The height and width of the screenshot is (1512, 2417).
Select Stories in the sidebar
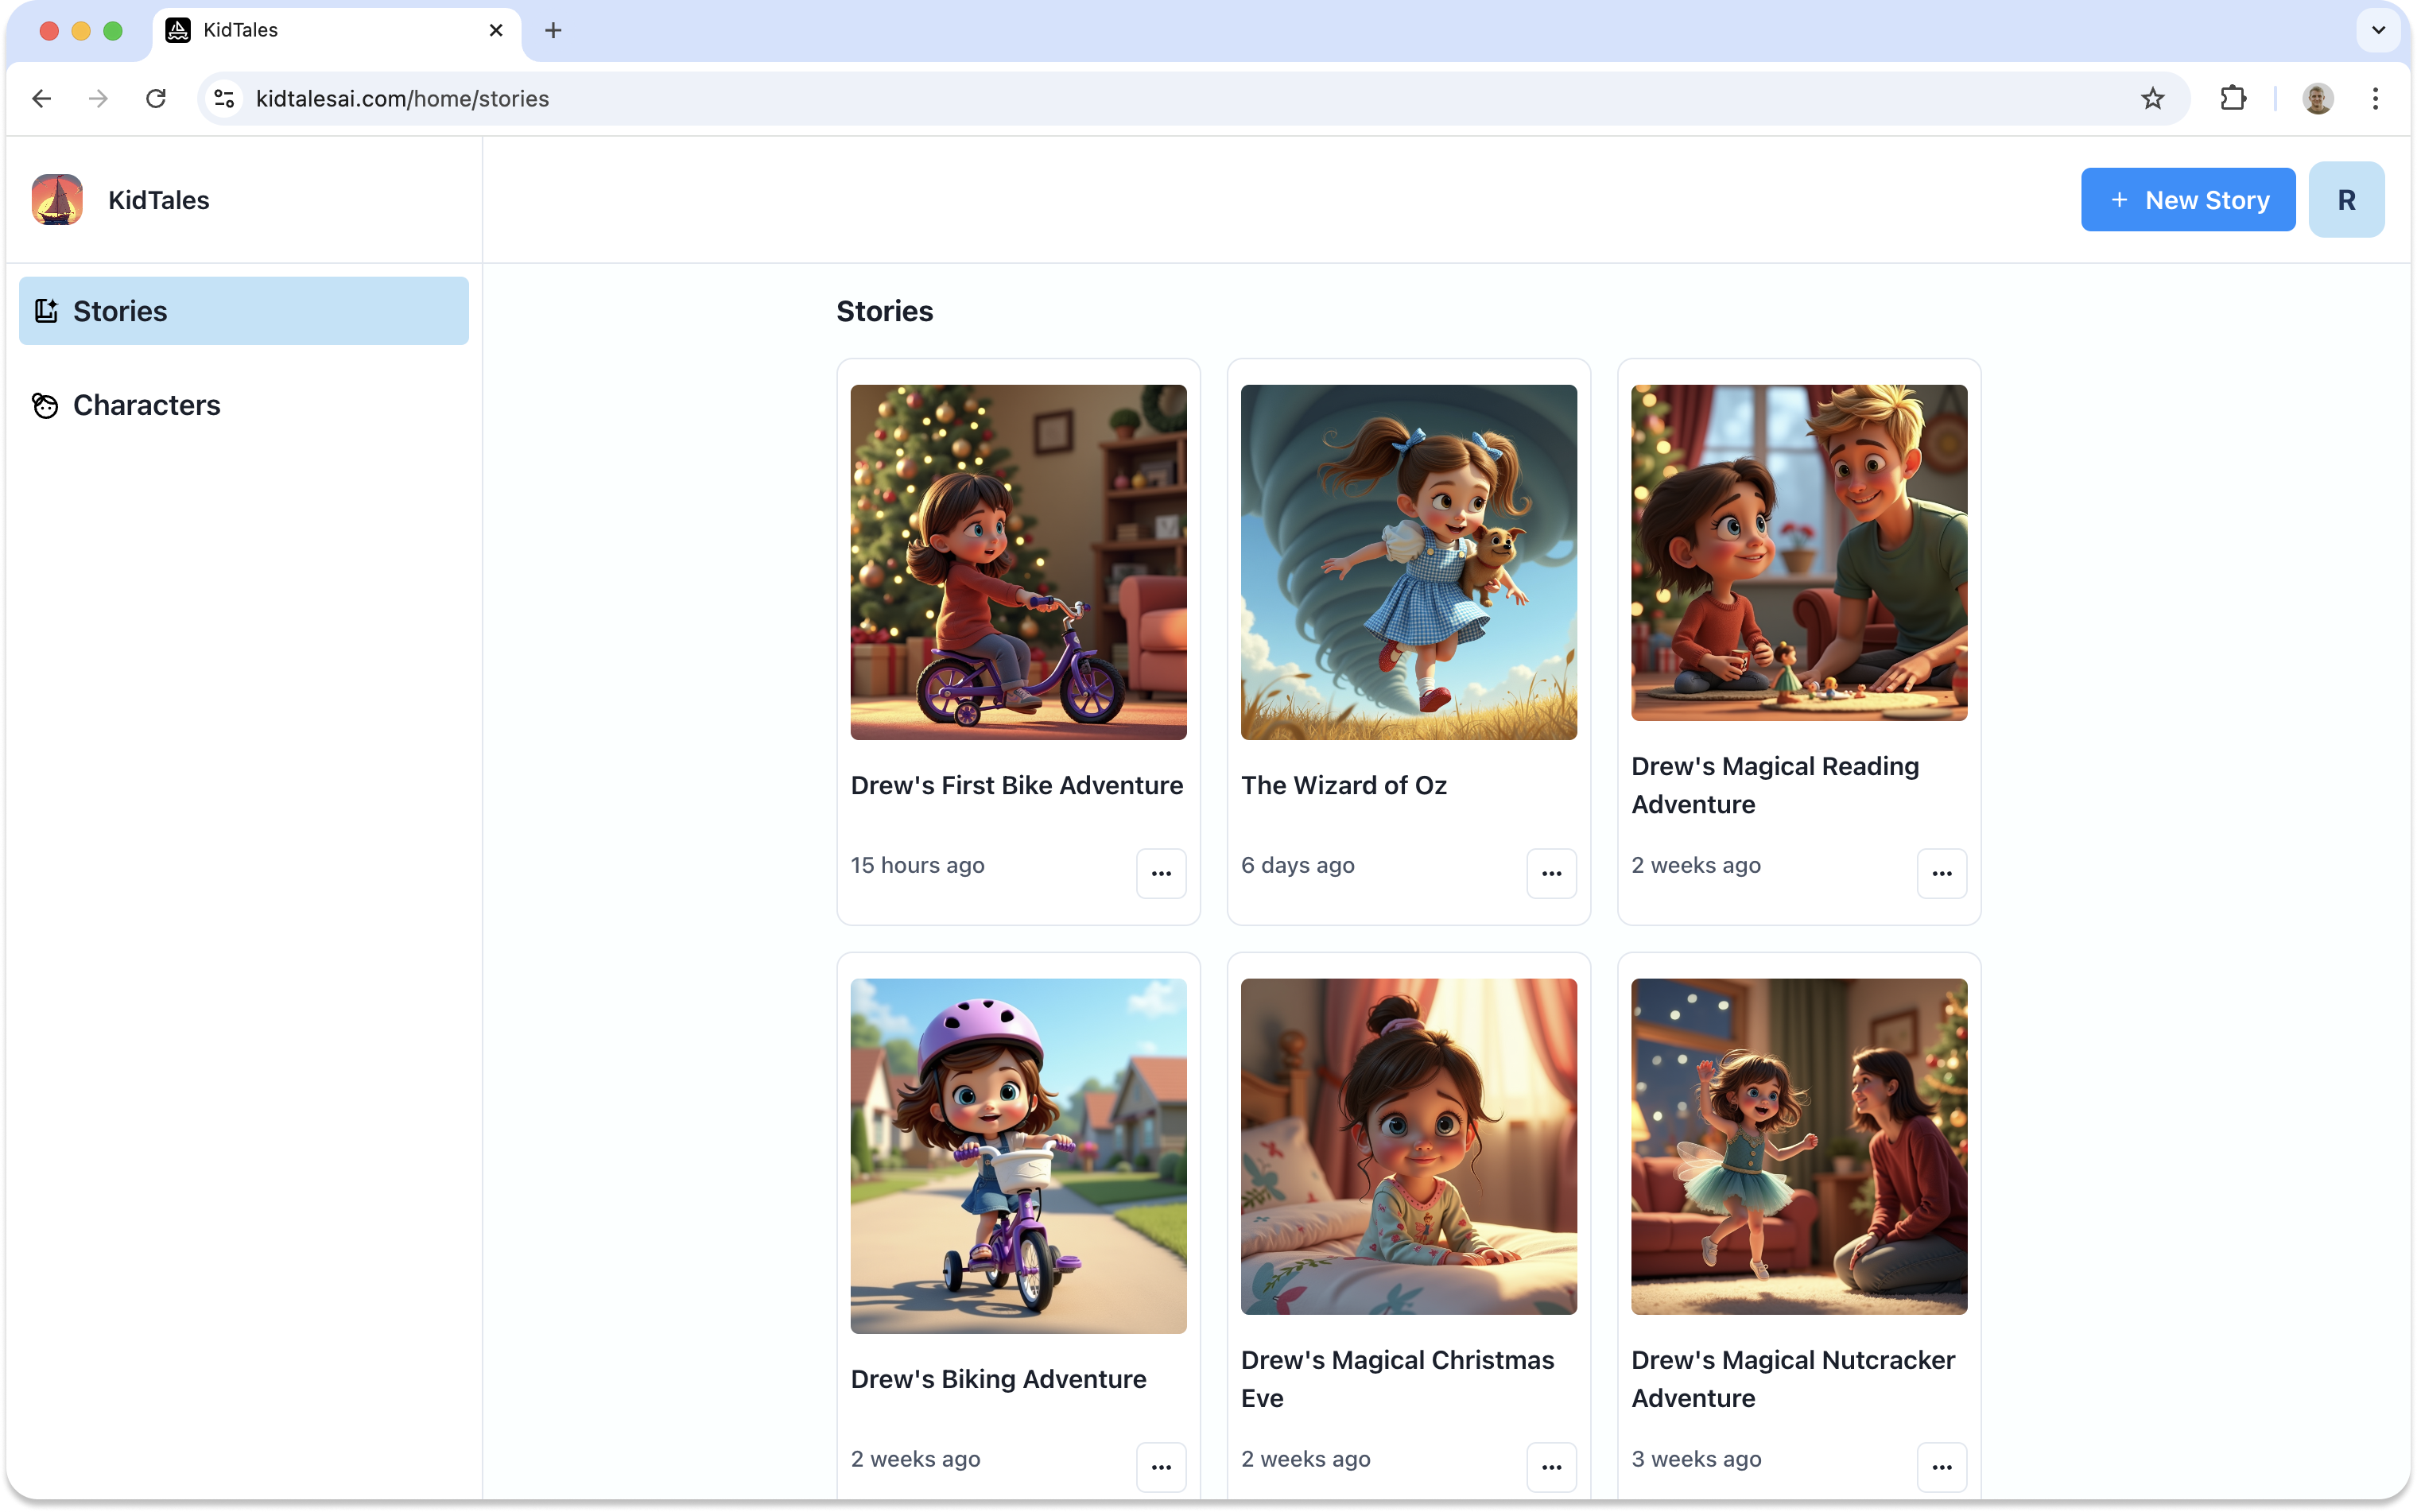tap(244, 311)
